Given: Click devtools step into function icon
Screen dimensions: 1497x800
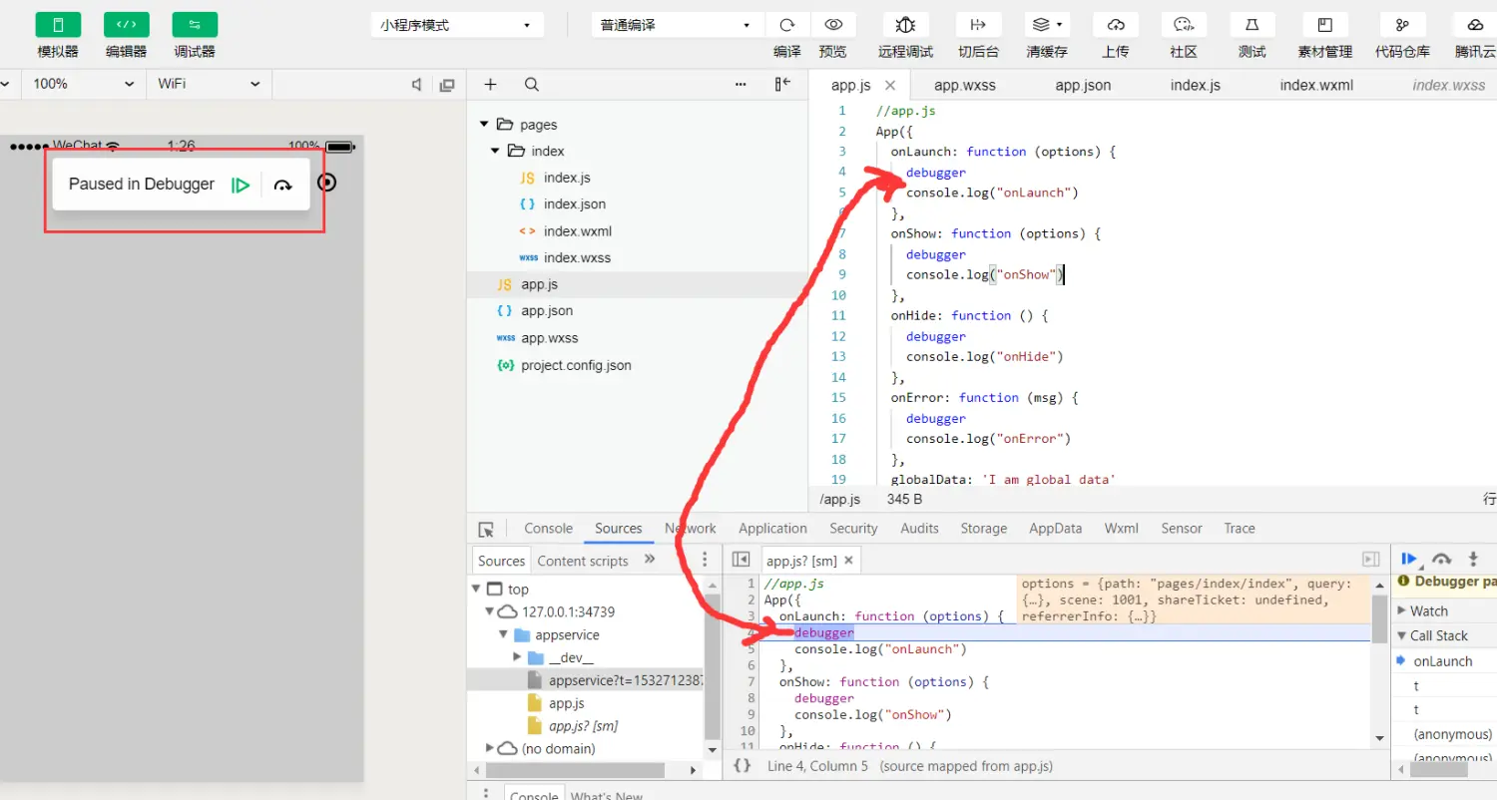Looking at the screenshot, I should tap(1473, 560).
